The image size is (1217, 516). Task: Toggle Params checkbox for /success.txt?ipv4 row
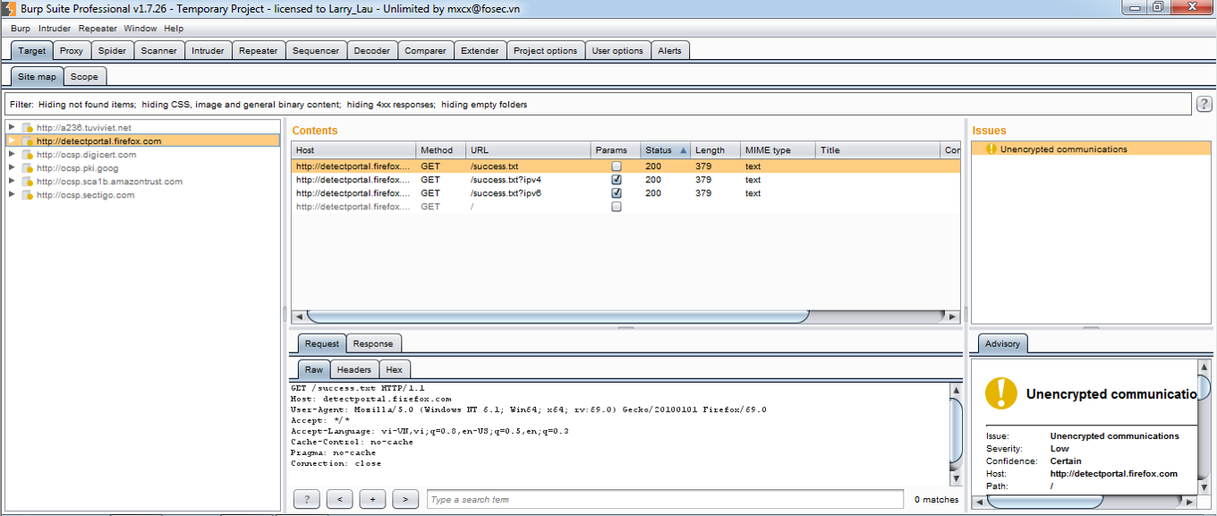(x=617, y=180)
